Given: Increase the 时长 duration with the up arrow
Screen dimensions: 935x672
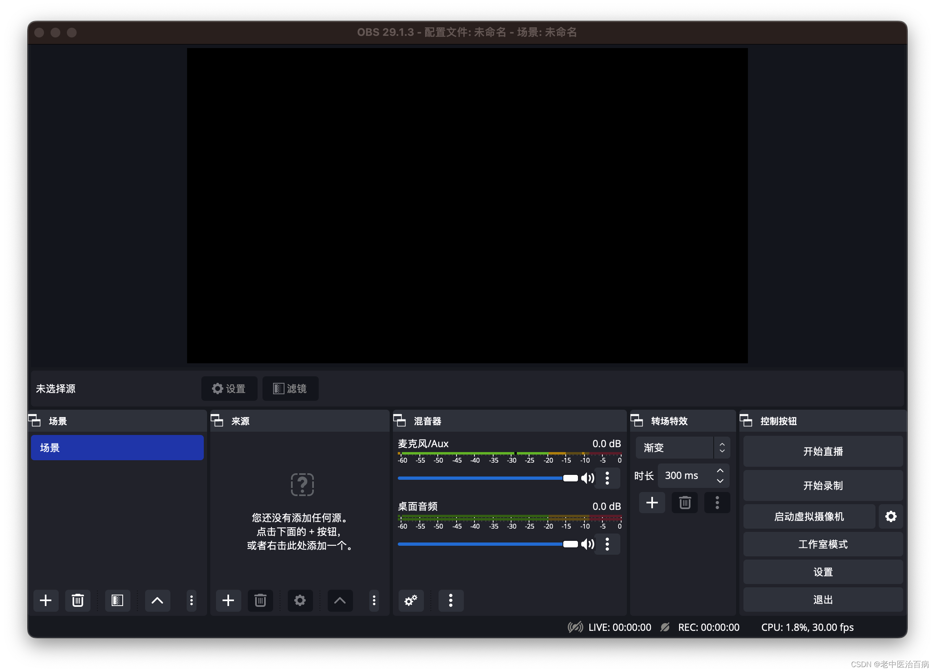Looking at the screenshot, I should click(x=720, y=470).
